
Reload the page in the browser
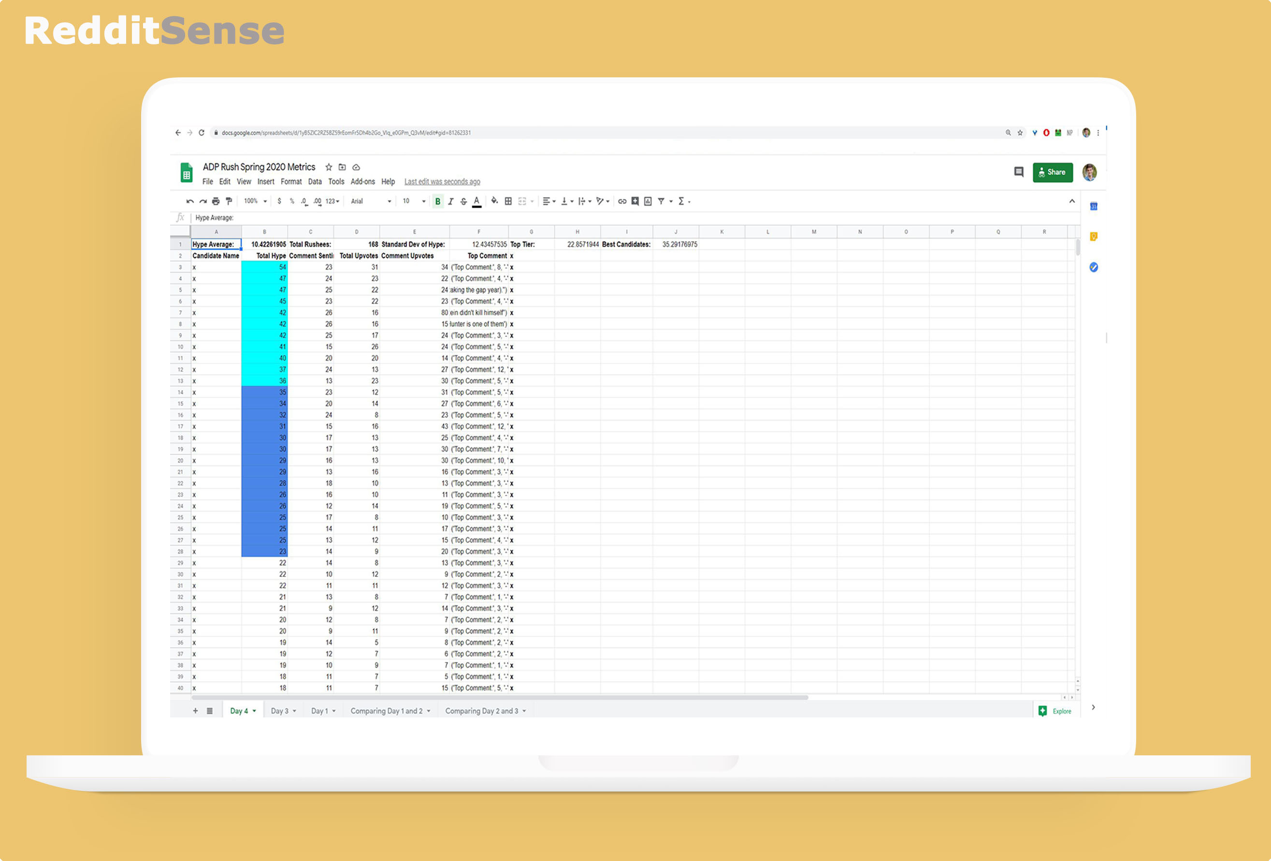point(201,133)
